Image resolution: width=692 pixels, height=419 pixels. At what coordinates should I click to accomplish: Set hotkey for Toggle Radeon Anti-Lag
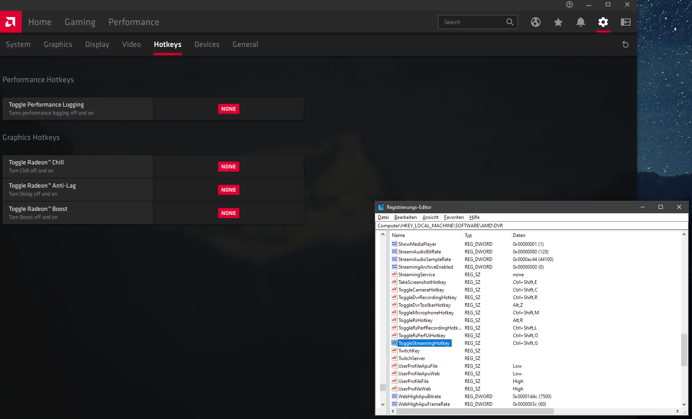(229, 190)
